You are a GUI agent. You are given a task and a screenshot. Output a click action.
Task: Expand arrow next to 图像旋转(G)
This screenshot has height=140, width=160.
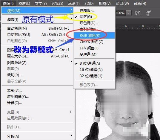point(71,62)
